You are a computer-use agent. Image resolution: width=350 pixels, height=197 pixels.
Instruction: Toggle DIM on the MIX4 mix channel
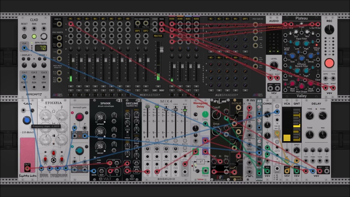(185, 148)
